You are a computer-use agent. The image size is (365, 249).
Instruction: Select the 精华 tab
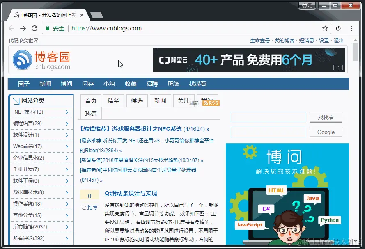(x=114, y=101)
